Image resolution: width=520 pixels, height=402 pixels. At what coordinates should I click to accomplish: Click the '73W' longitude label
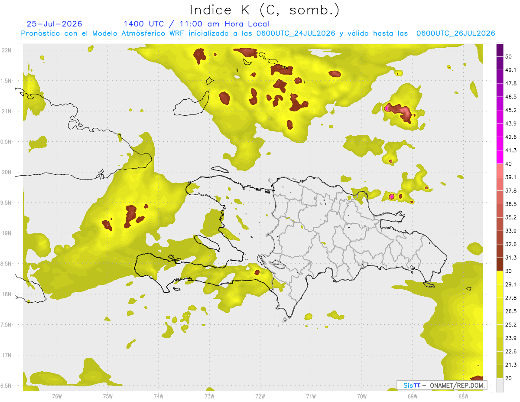[x=209, y=396]
